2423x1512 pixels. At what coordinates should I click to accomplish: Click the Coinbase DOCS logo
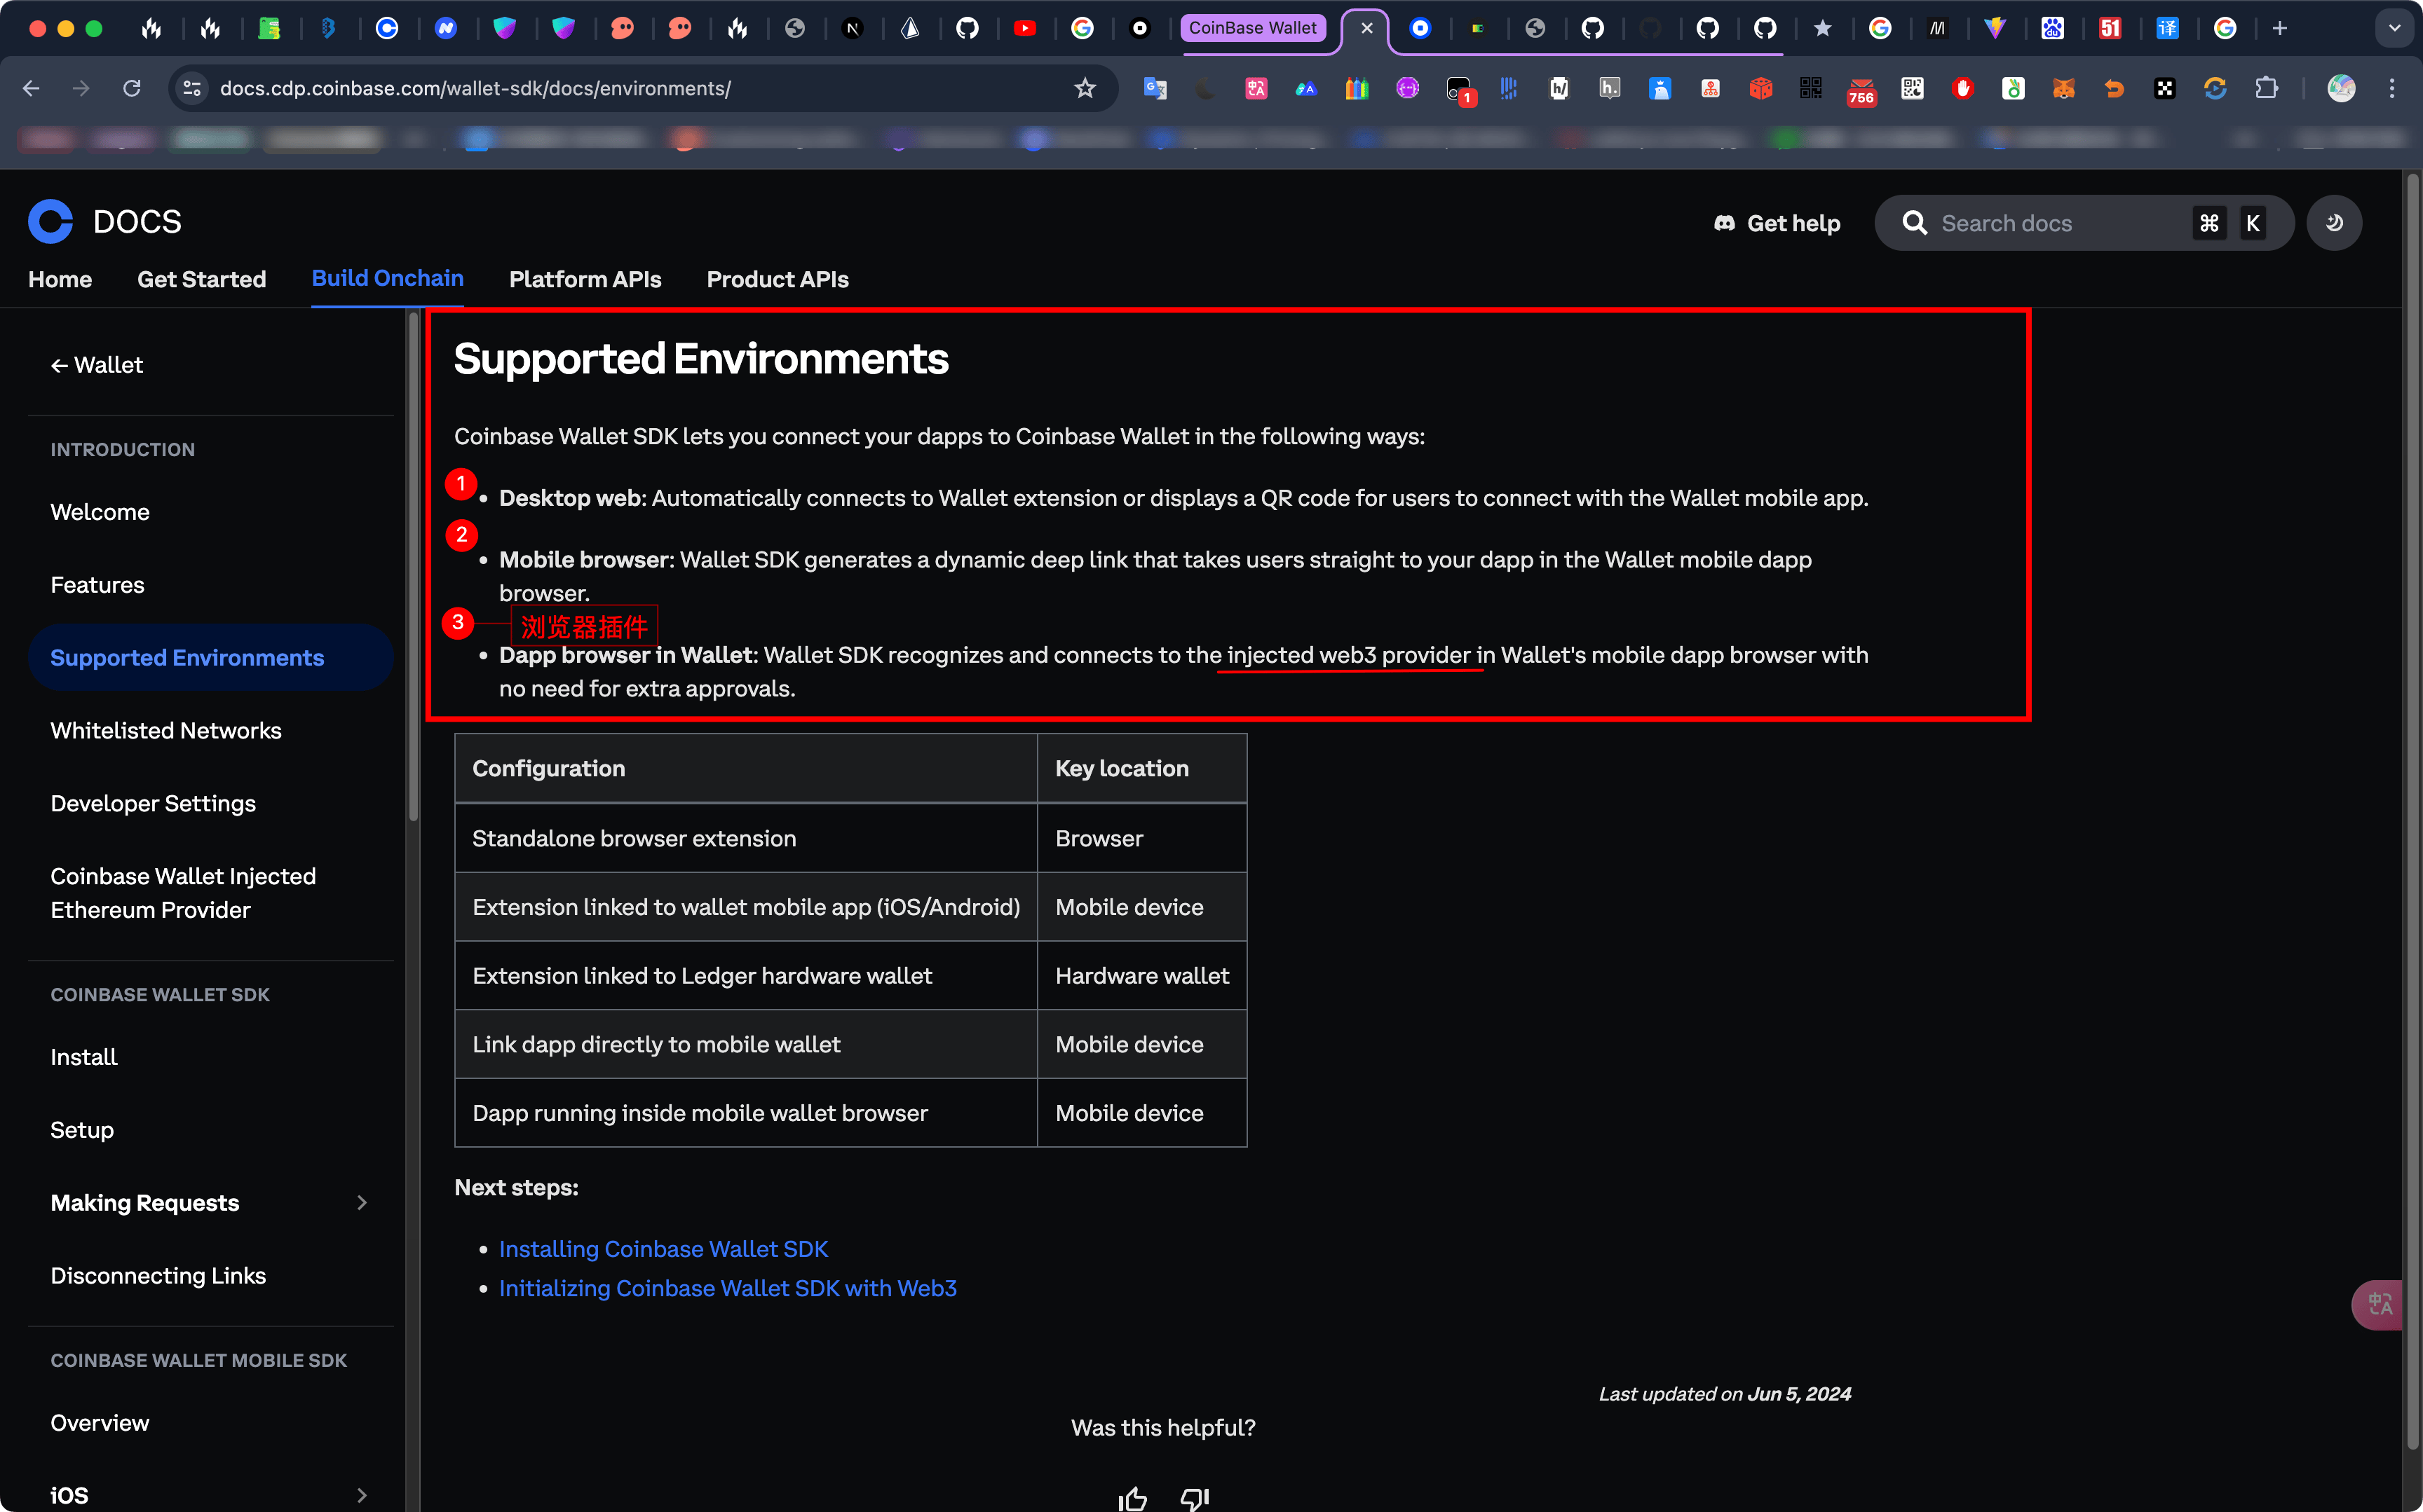[105, 221]
